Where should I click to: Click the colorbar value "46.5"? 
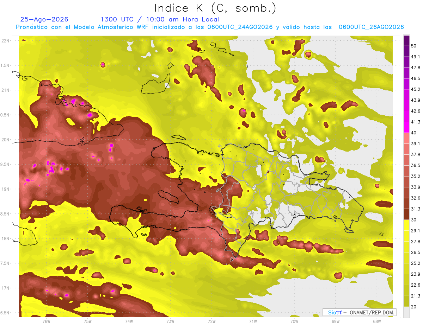click(x=415, y=78)
